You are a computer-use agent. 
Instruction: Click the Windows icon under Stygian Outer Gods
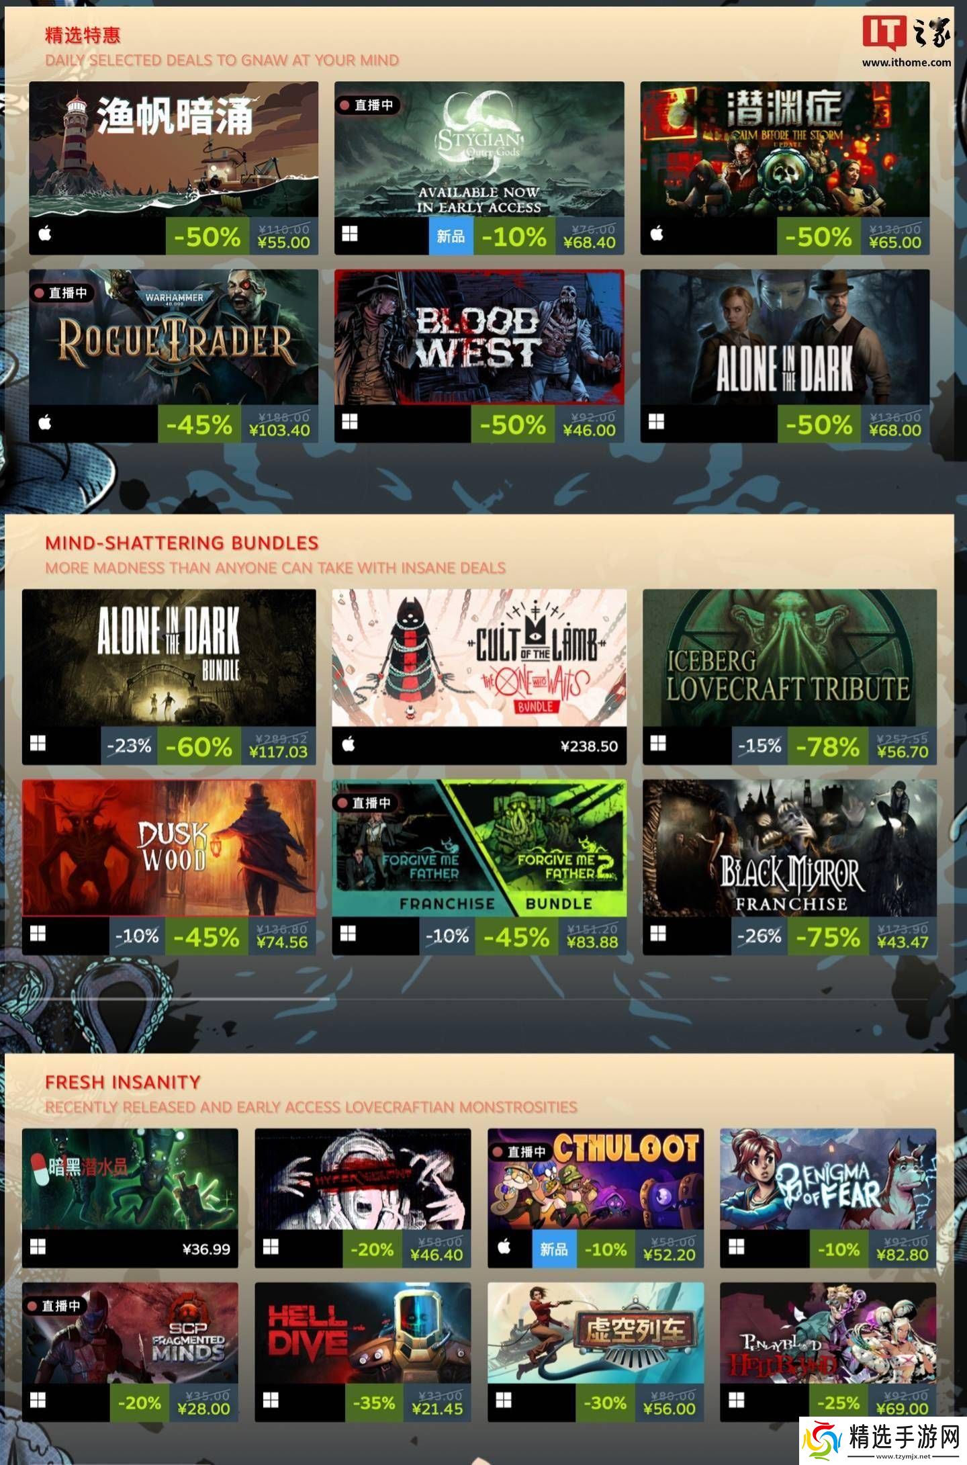[x=350, y=234]
